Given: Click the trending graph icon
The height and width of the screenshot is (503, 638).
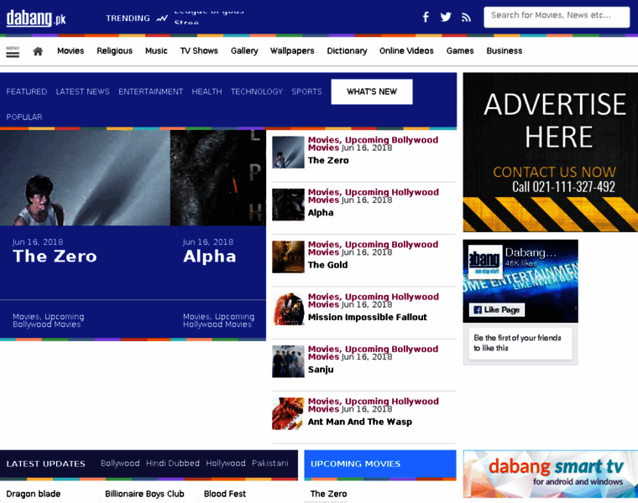Looking at the screenshot, I should tap(162, 18).
